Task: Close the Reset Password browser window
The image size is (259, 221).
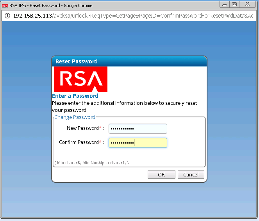Action: coord(248,5)
